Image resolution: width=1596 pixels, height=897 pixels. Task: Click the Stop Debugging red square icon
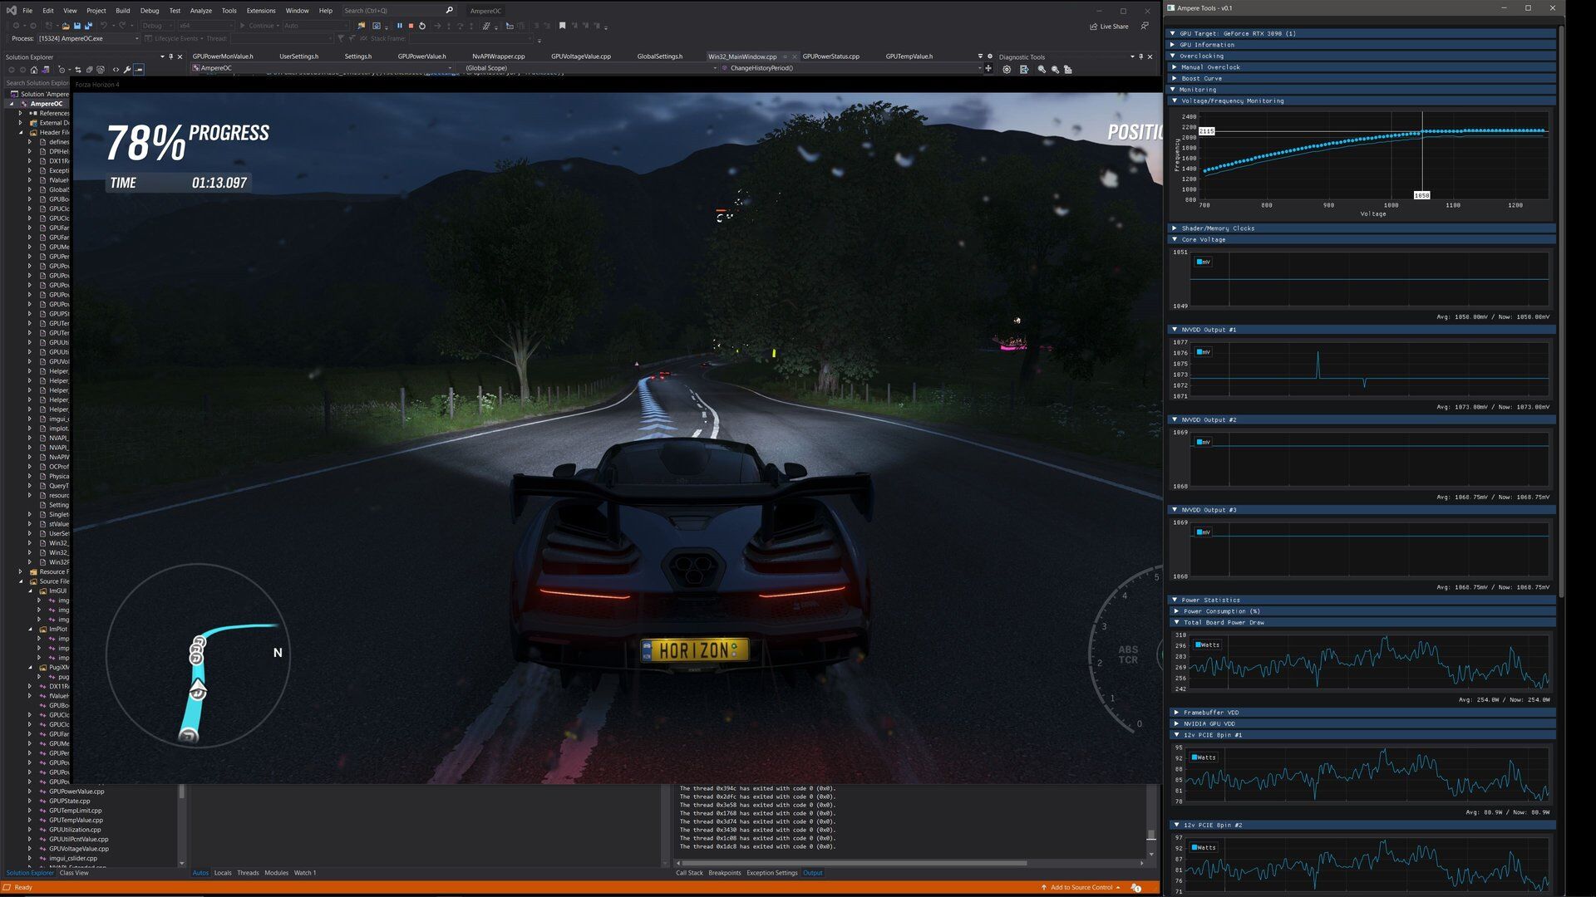pos(411,26)
